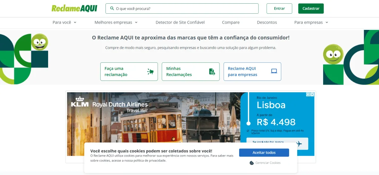Click the cookie icon beside Gerenciar Cookies
The height and width of the screenshot is (175, 379).
[252, 163]
